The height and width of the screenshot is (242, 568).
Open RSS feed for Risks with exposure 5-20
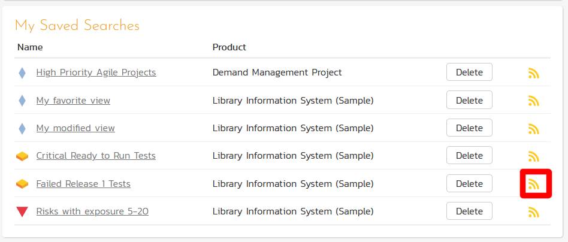click(534, 211)
